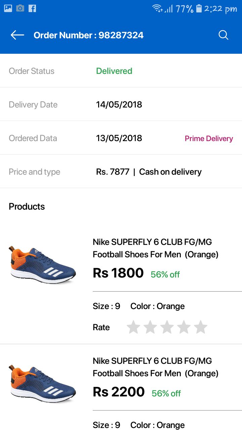Image resolution: width=242 pixels, height=430 pixels.
Task: Open first Nike SUPERFLY 6 product title
Action: tap(155, 248)
